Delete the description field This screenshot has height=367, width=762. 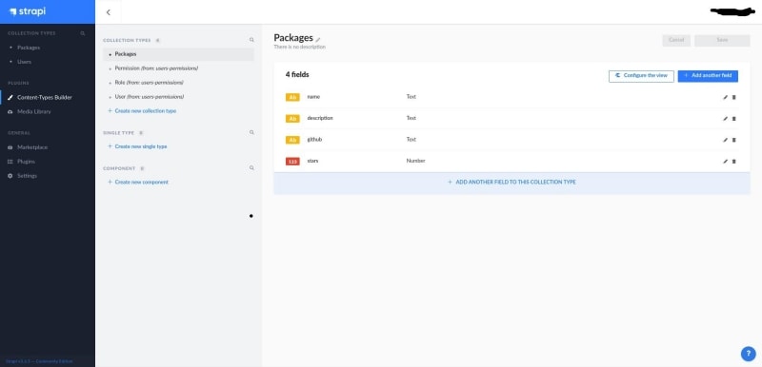pos(733,118)
